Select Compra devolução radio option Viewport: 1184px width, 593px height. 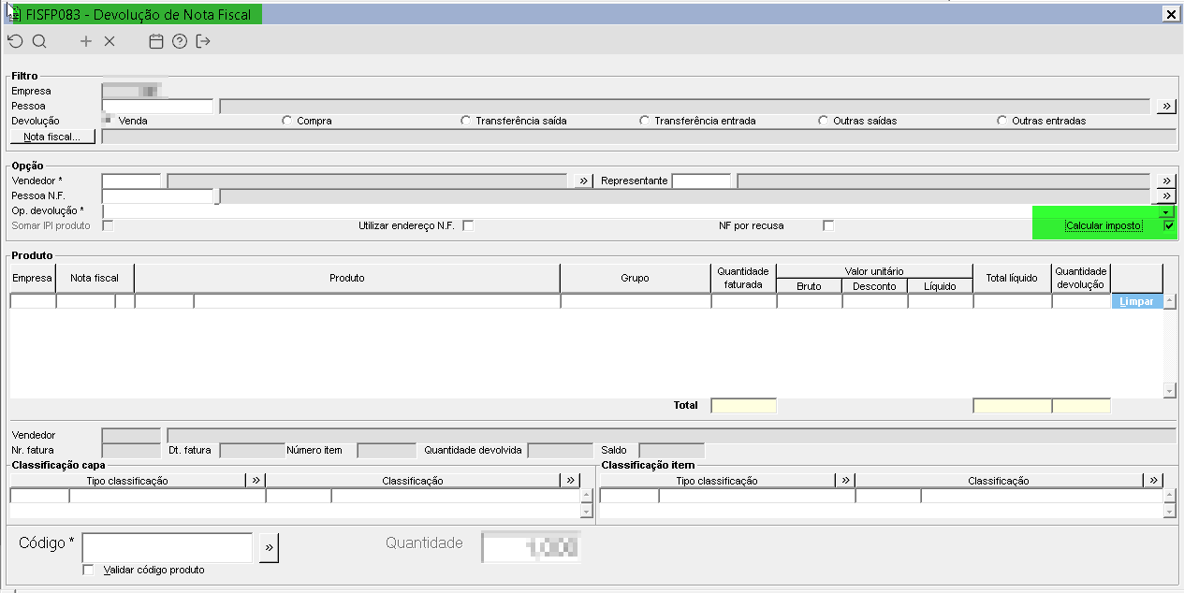tap(286, 121)
